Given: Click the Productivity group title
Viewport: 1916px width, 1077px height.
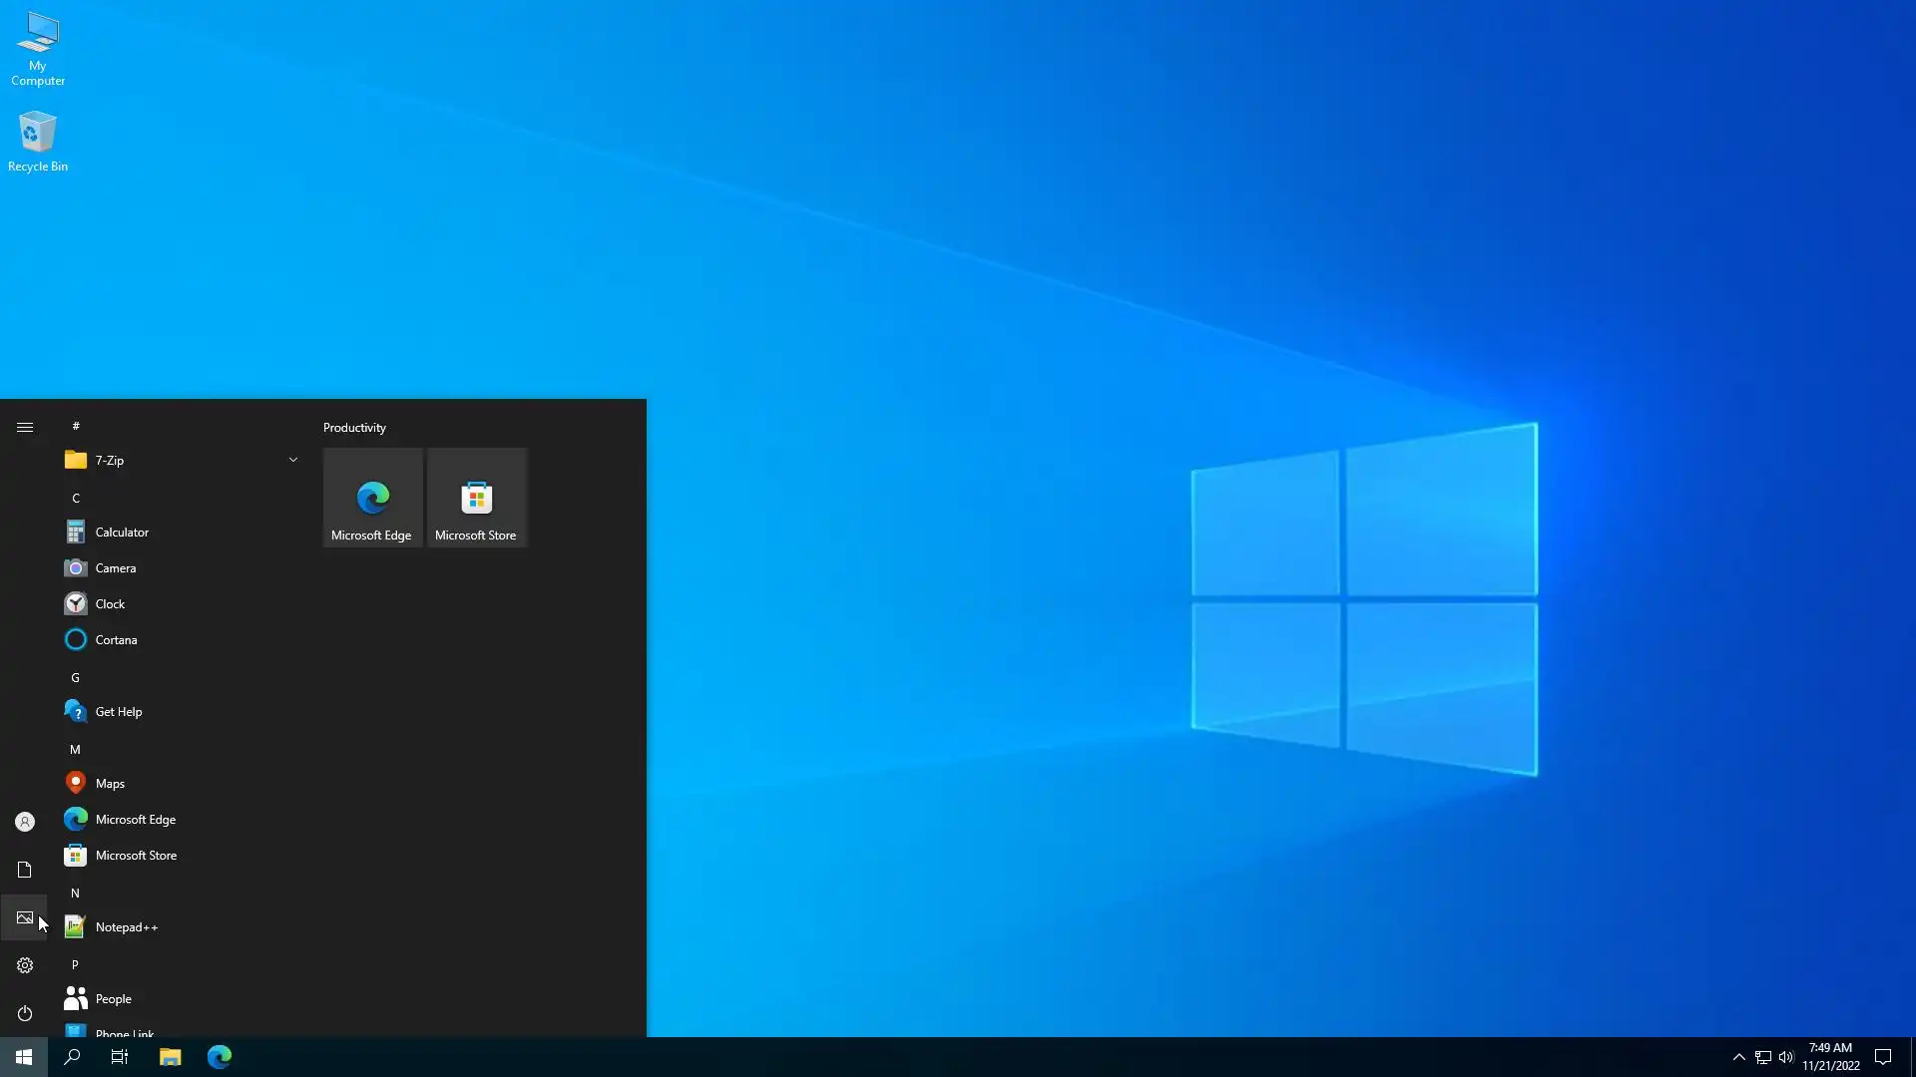Looking at the screenshot, I should click(354, 427).
